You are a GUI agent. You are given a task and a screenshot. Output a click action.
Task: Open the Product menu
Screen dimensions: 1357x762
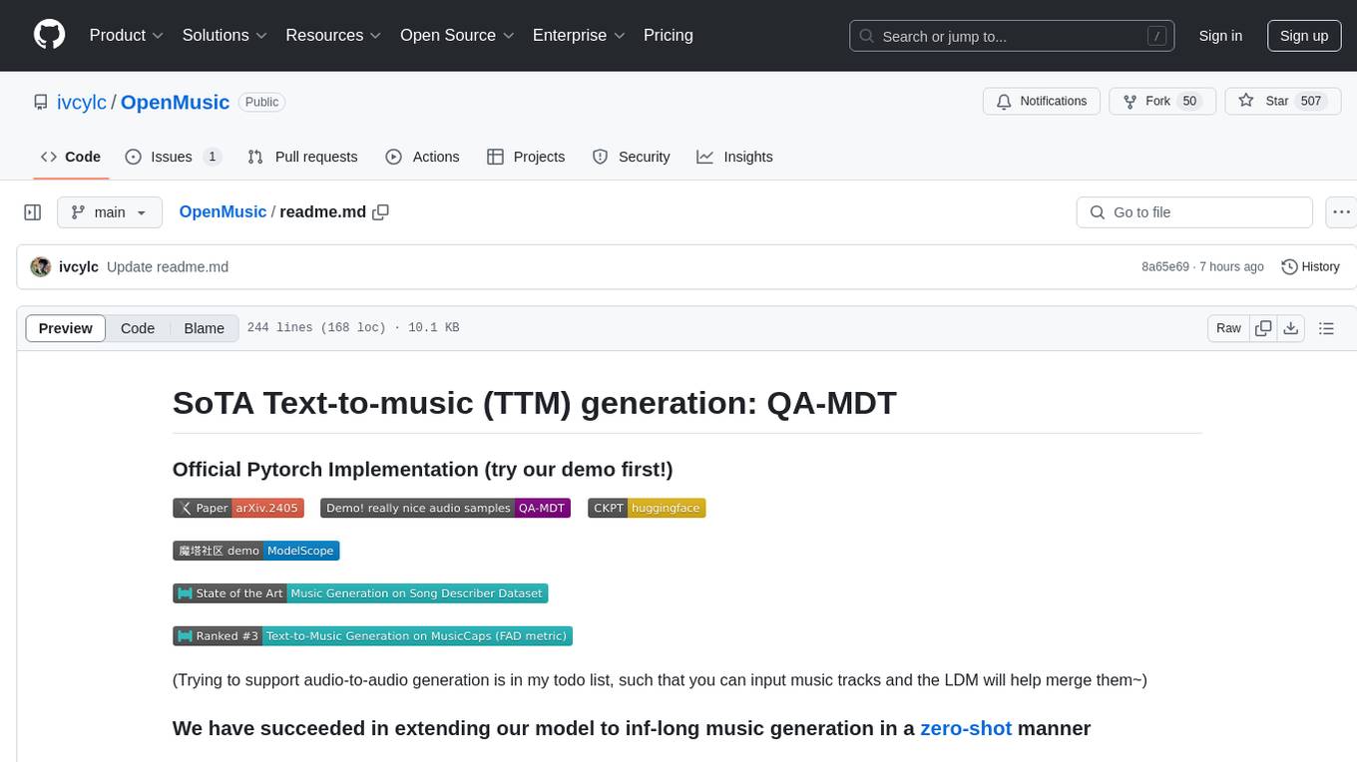click(127, 35)
